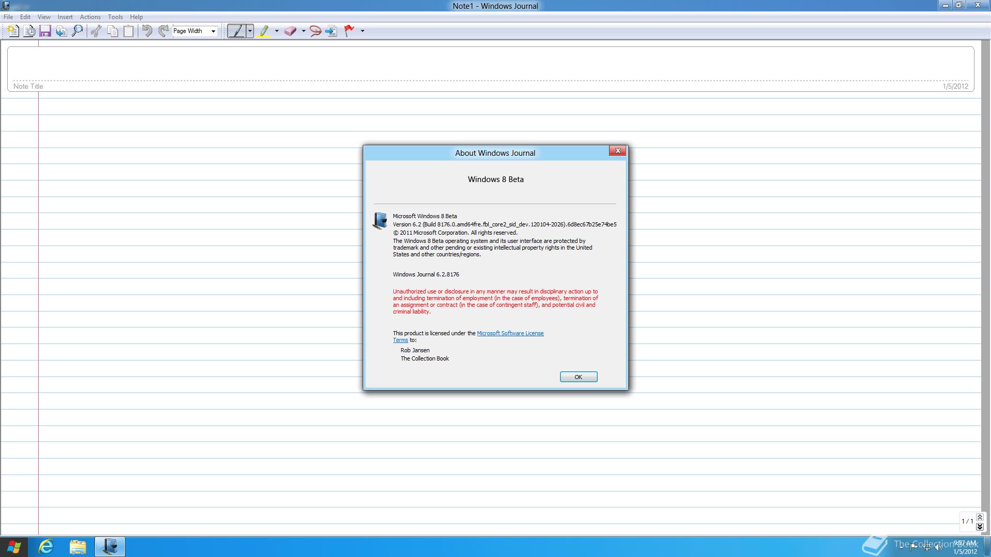Open the Page Width zoom combo box
This screenshot has width=991, height=557.
pos(195,31)
